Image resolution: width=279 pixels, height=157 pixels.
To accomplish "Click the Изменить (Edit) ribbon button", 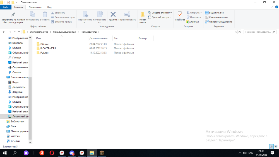I will coord(194,17).
